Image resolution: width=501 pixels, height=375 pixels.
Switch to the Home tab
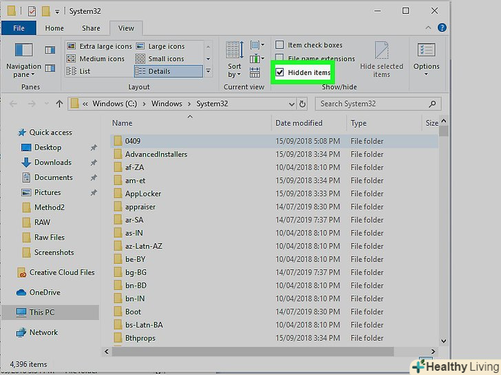(x=54, y=28)
